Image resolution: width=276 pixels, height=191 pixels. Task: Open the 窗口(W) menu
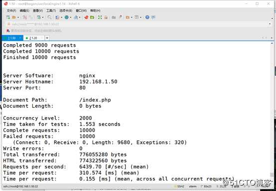[81, 10]
